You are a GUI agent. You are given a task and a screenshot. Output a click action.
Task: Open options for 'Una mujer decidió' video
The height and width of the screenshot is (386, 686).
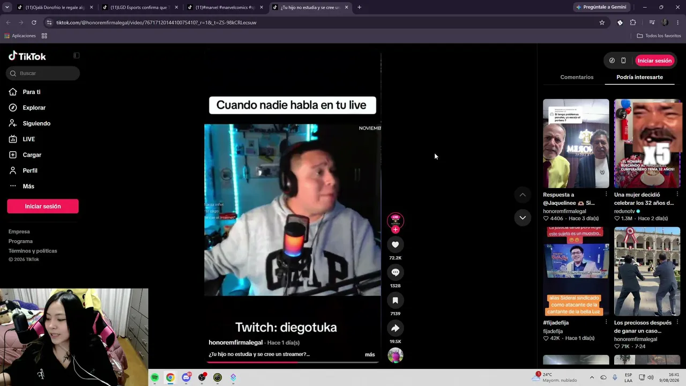pos(677,194)
